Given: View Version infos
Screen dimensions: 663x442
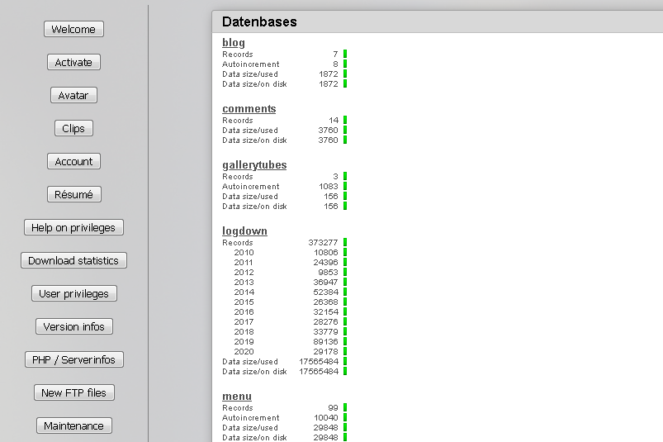Looking at the screenshot, I should click(73, 326).
